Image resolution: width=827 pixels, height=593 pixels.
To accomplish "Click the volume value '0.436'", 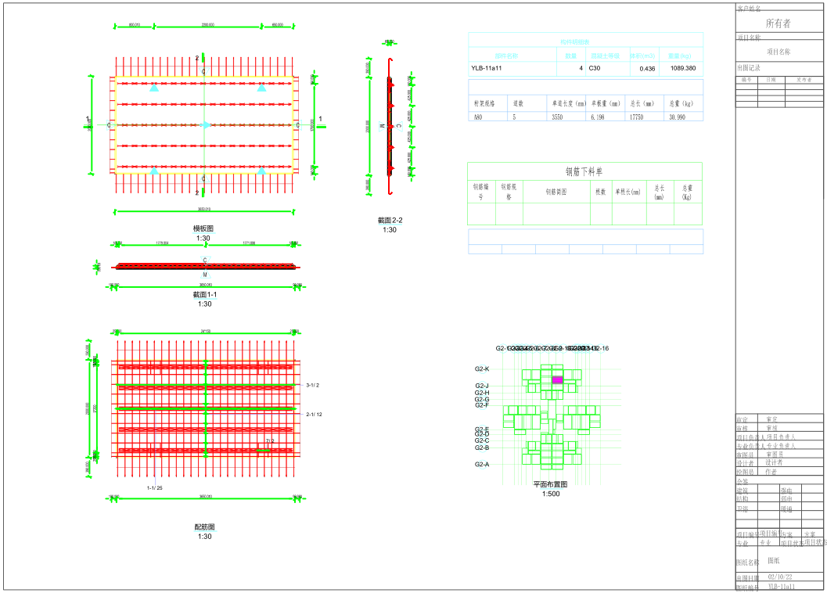I will tap(647, 69).
